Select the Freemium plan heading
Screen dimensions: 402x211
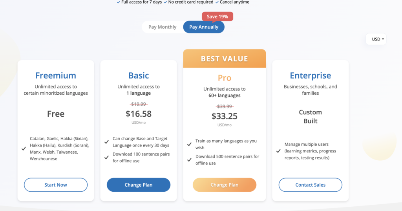coord(56,75)
